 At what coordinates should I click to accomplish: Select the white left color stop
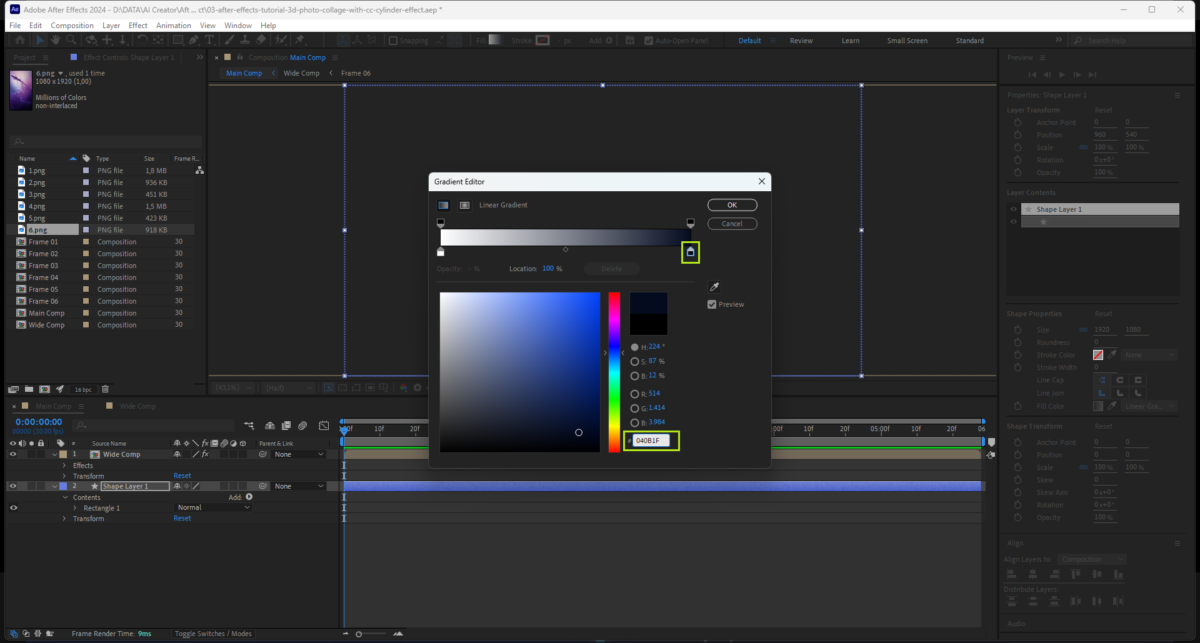click(x=441, y=252)
